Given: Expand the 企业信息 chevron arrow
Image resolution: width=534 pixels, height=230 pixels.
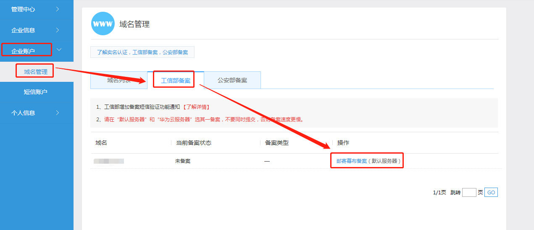Looking at the screenshot, I should coord(58,30).
